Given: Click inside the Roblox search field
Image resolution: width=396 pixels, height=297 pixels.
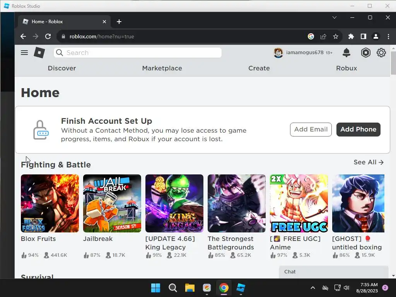Looking at the screenshot, I should pos(138,53).
